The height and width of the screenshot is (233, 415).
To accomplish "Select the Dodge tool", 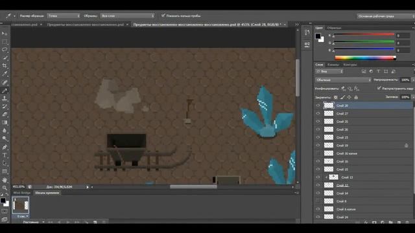I will tap(5, 139).
